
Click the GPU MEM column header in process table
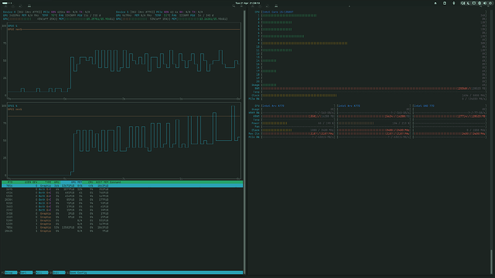tap(76, 182)
